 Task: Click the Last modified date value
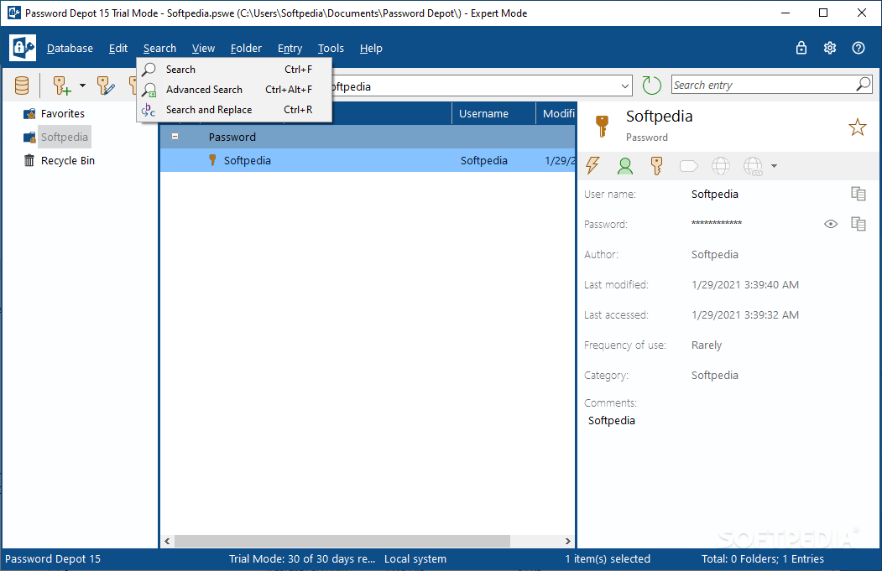tap(744, 285)
